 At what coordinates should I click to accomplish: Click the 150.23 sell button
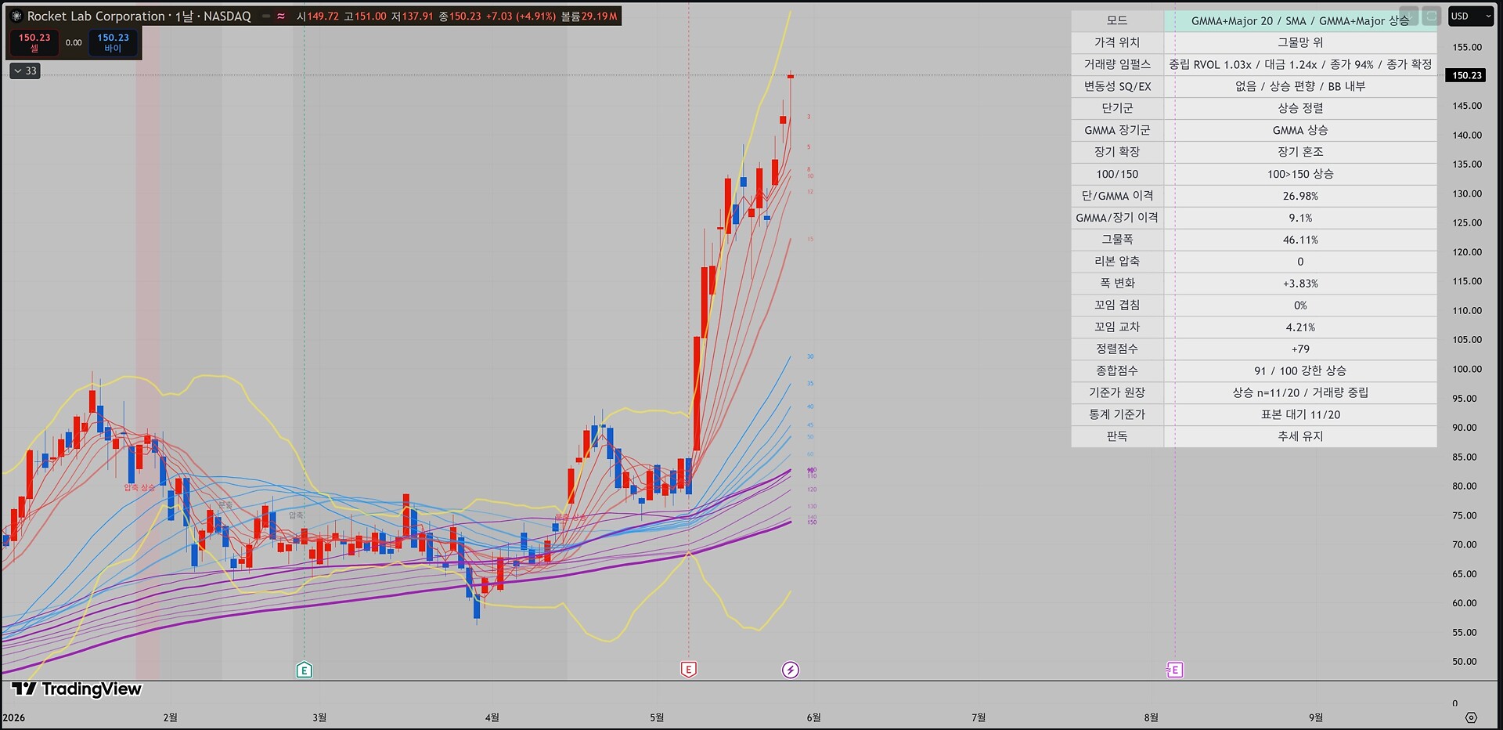[x=34, y=42]
